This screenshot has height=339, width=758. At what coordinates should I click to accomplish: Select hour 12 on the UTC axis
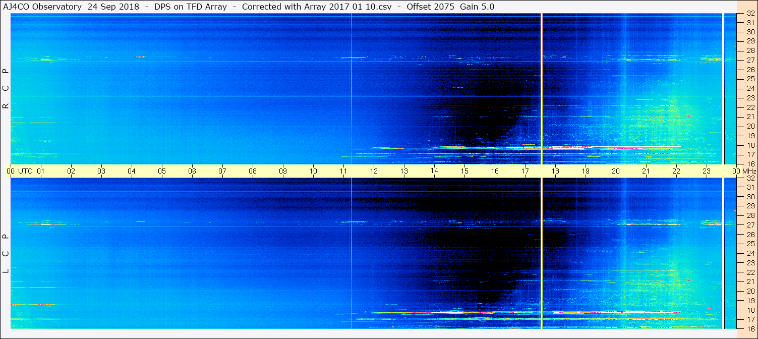374,171
